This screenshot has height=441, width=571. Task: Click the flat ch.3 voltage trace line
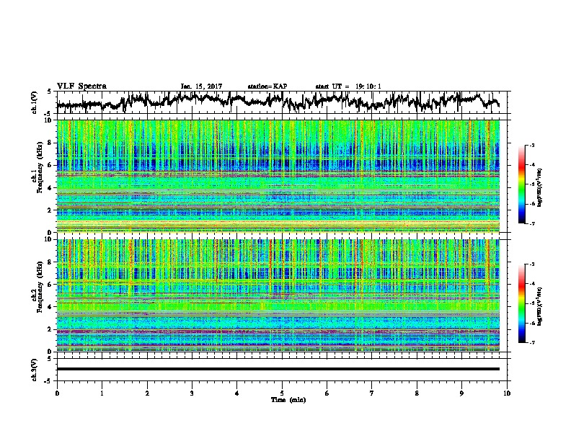point(278,369)
